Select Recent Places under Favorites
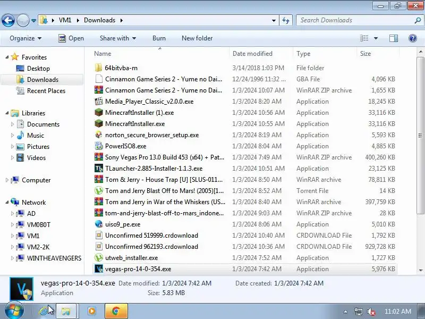This screenshot has width=425, height=319. click(46, 90)
